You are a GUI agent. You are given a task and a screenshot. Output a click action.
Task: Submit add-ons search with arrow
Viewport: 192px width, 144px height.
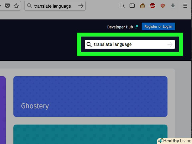170,45
